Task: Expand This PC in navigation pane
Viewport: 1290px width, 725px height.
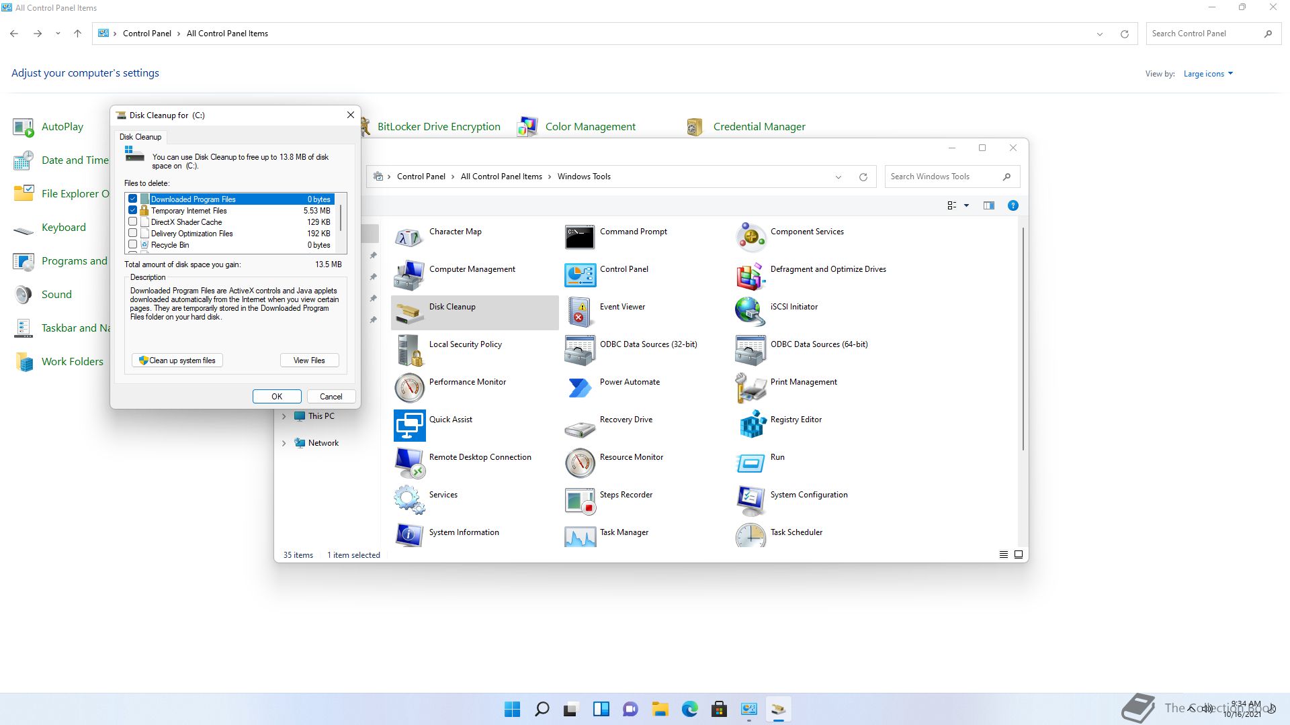Action: (284, 416)
